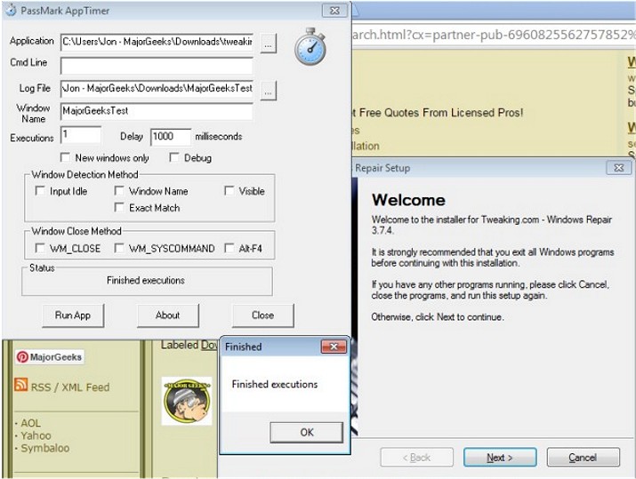The width and height of the screenshot is (636, 479).
Task: Check the Window Name detection method
Action: [x=119, y=190]
